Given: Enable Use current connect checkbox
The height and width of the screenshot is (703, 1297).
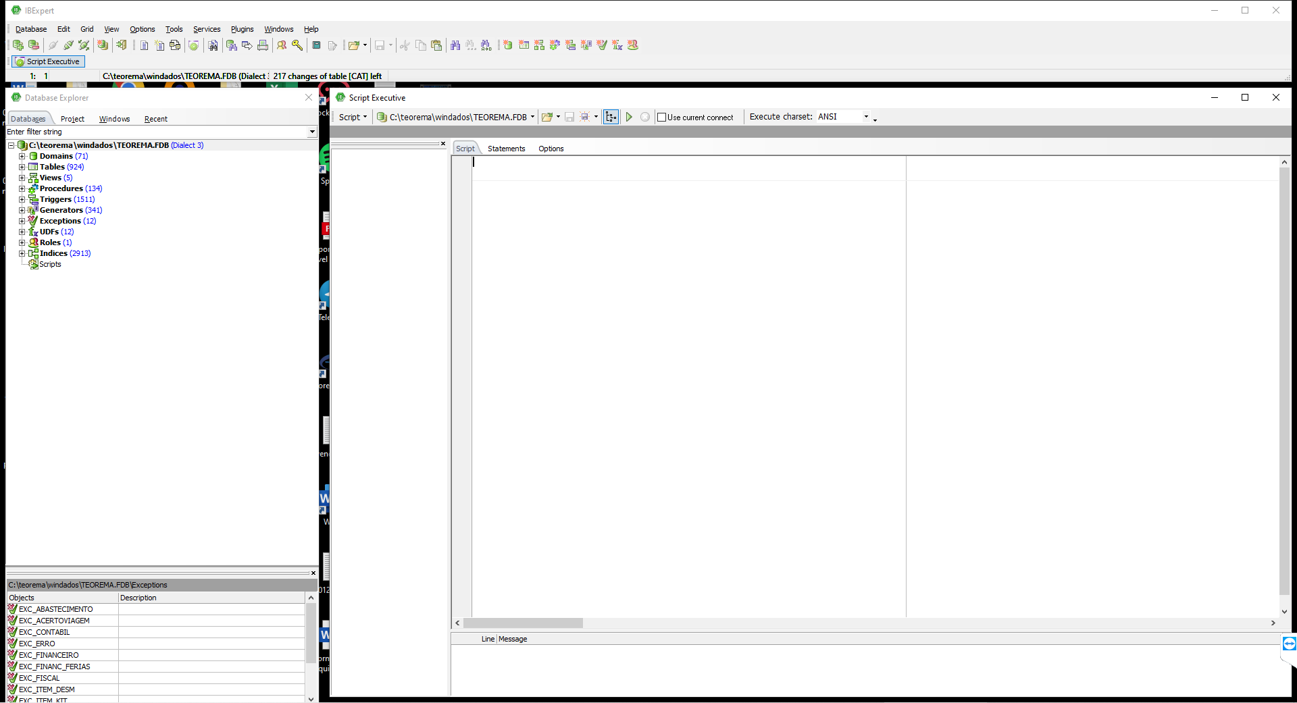Looking at the screenshot, I should click(x=662, y=118).
